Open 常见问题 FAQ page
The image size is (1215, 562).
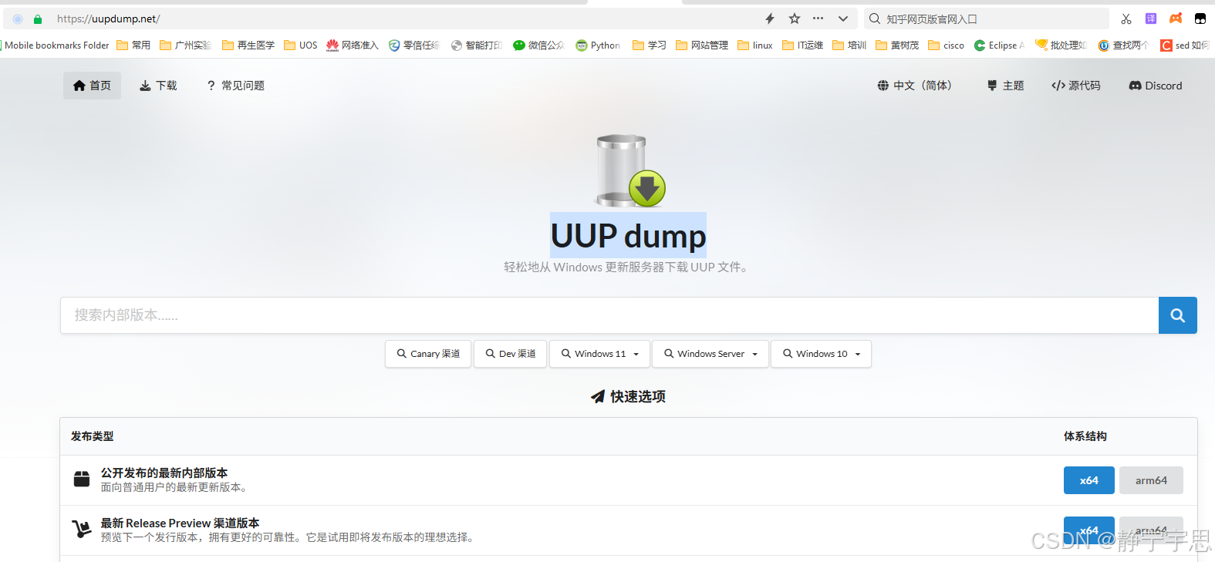(235, 86)
